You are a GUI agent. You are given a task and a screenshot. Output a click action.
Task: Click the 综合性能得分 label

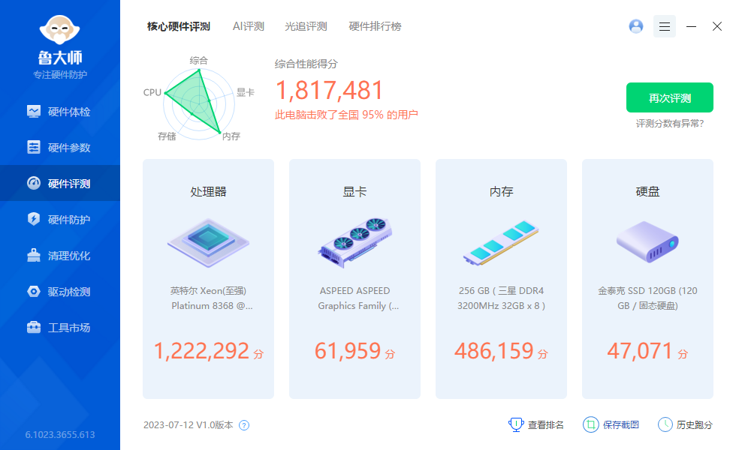point(306,64)
